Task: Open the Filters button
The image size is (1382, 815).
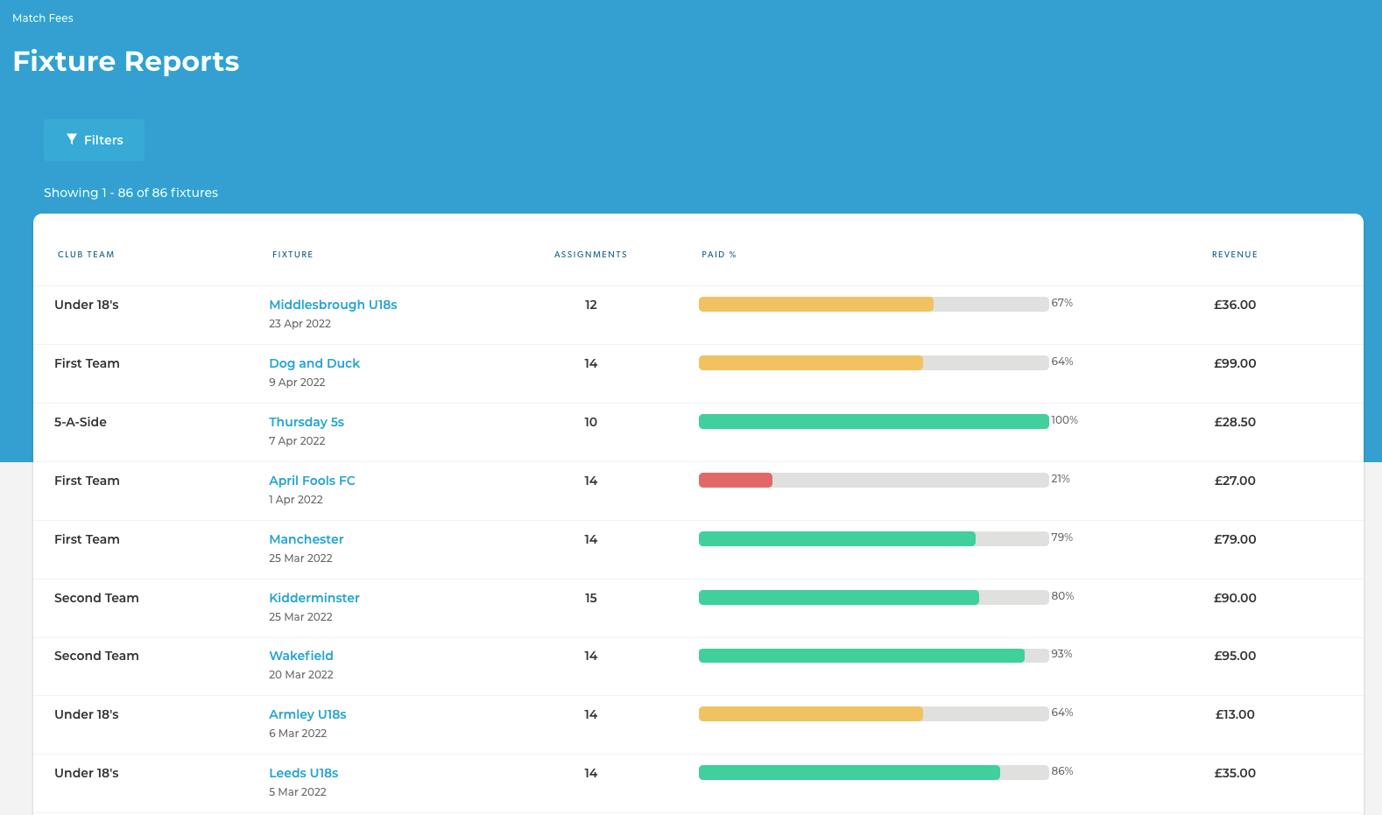Action: (94, 140)
